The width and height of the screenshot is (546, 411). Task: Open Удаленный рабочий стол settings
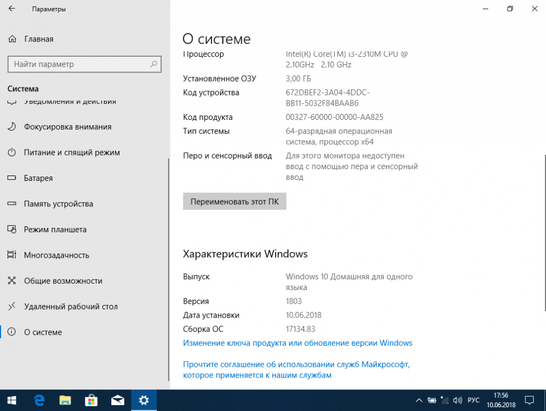pos(71,307)
